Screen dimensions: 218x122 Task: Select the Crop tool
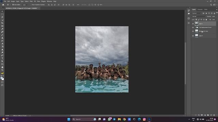point(2,23)
